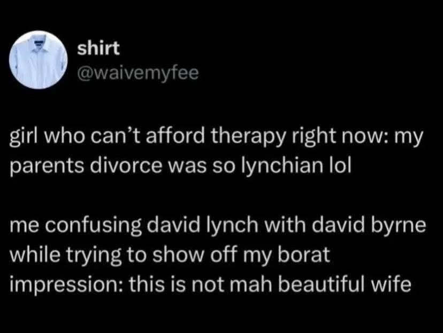Click the word "divorce" in tweet text

tap(126, 166)
